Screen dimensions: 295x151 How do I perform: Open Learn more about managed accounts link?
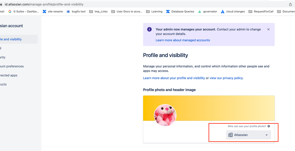183,40
